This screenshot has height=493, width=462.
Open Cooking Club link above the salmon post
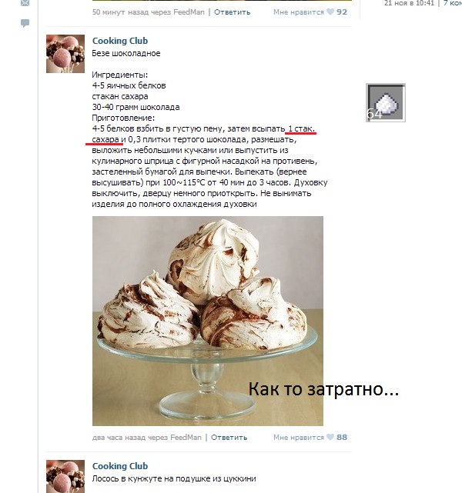(x=120, y=466)
